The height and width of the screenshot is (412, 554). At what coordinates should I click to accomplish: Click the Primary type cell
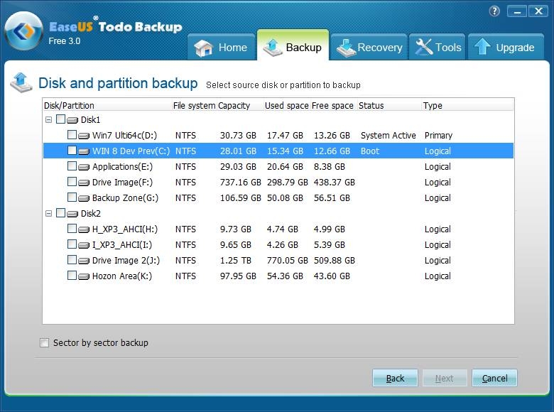click(x=438, y=136)
